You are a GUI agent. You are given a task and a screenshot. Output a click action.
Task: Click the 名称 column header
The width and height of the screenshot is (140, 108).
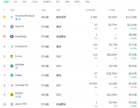(x=12, y=10)
